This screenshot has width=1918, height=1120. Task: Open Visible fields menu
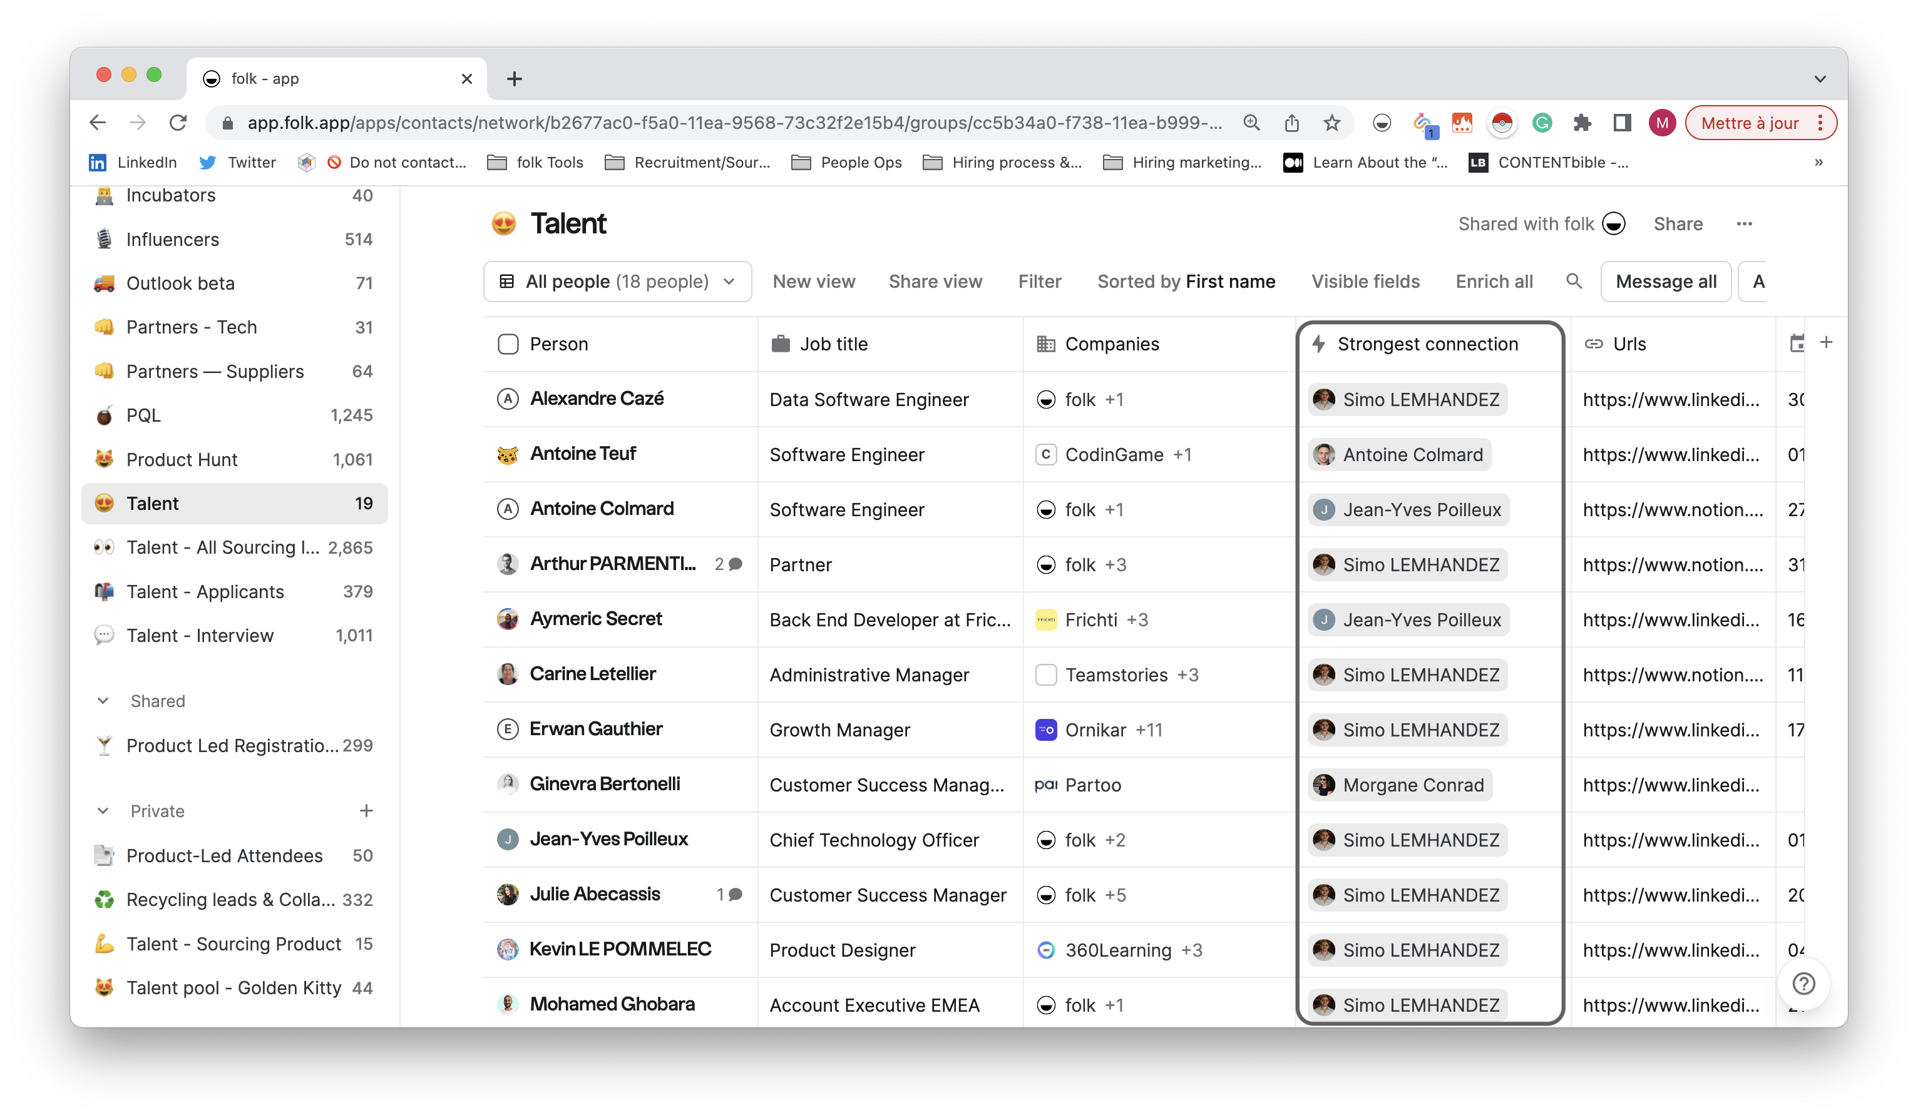(x=1365, y=282)
